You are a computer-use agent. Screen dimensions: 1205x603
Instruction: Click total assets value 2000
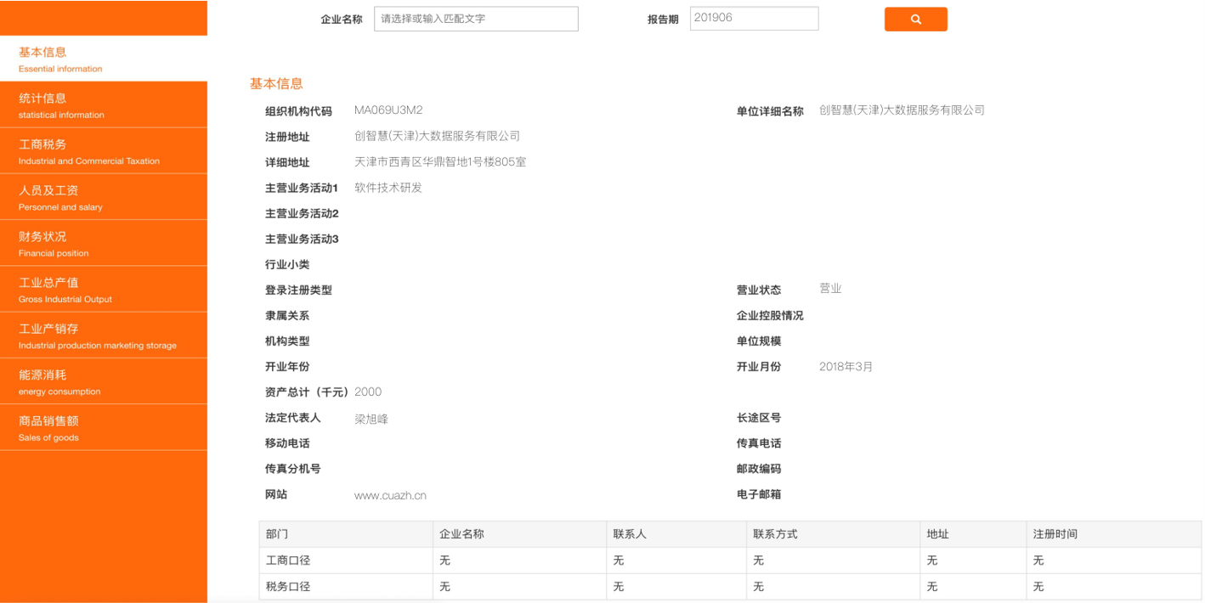368,392
